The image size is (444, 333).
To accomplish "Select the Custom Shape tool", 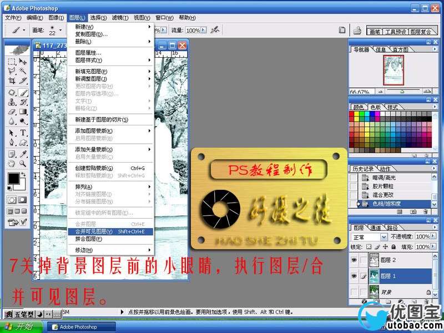I will pos(23,142).
